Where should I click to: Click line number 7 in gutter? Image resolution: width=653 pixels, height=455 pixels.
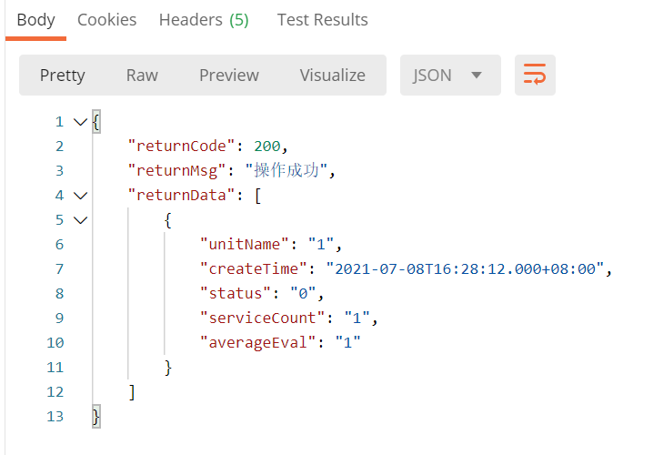pyautogui.click(x=59, y=269)
